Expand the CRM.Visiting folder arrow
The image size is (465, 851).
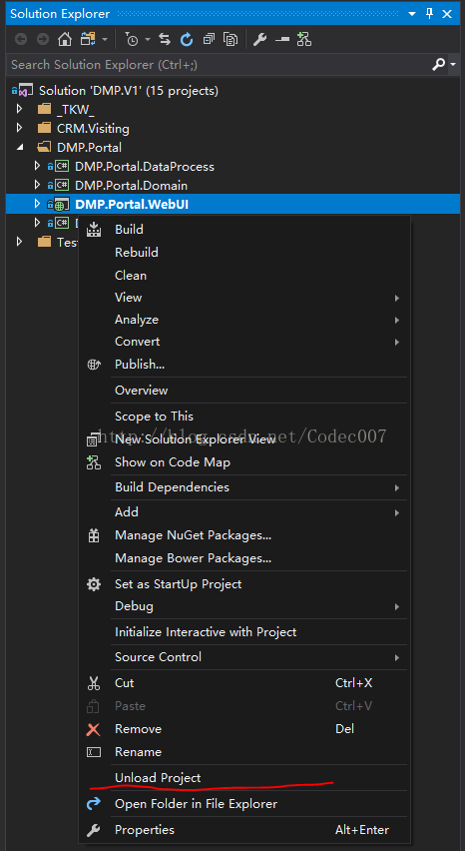click(x=20, y=128)
